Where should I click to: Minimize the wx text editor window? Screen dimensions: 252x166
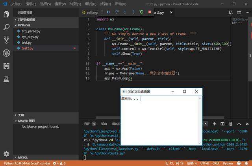[x=173, y=92]
